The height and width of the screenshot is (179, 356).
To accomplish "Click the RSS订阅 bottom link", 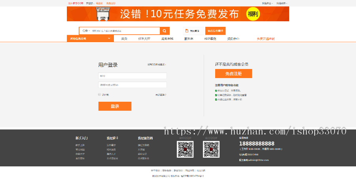I will [201, 171].
